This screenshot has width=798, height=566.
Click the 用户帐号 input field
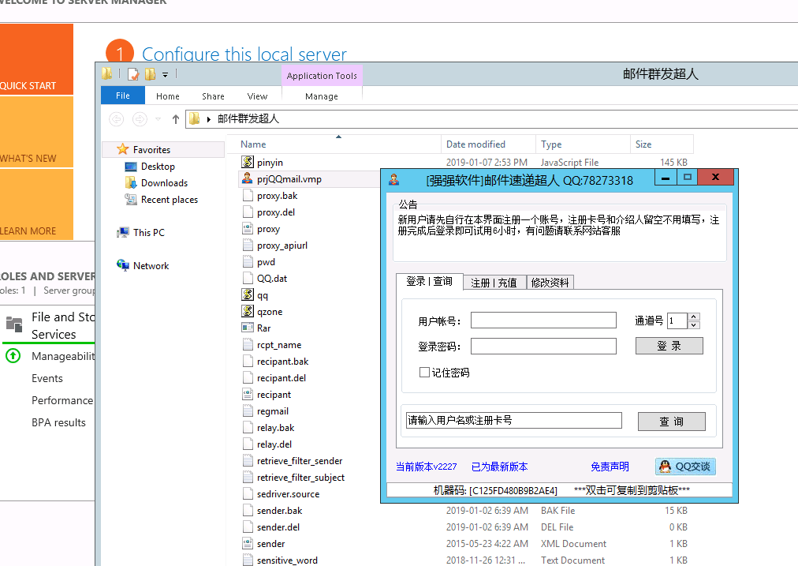(x=543, y=320)
